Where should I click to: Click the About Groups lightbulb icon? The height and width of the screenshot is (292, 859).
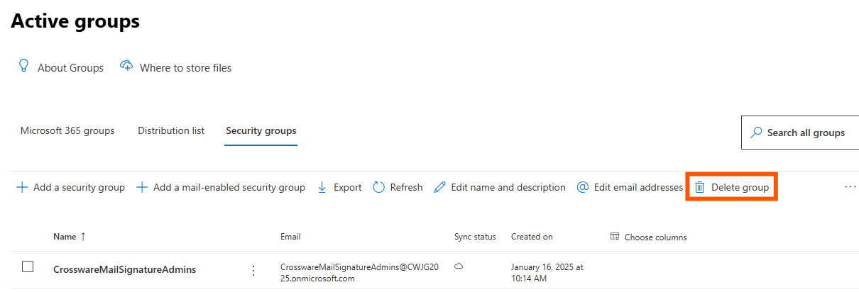(x=23, y=66)
